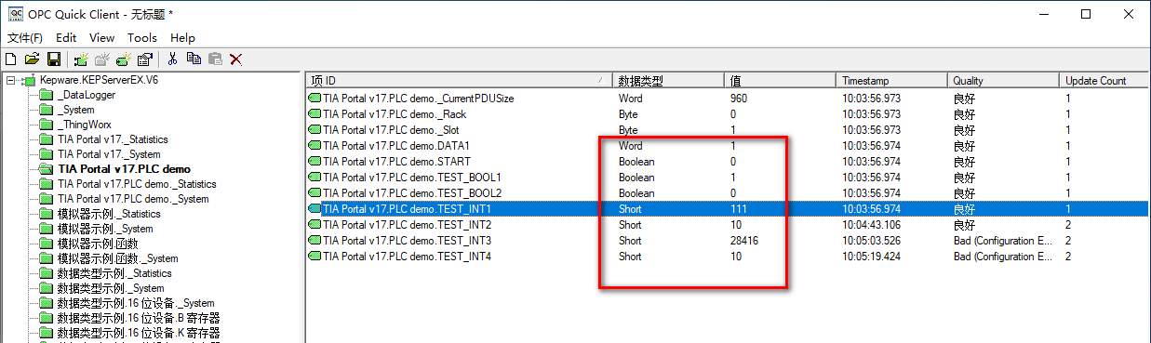This screenshot has height=343, width=1151.
Task: Click the greyed Paste toolbar icon
Action: coord(215,59)
